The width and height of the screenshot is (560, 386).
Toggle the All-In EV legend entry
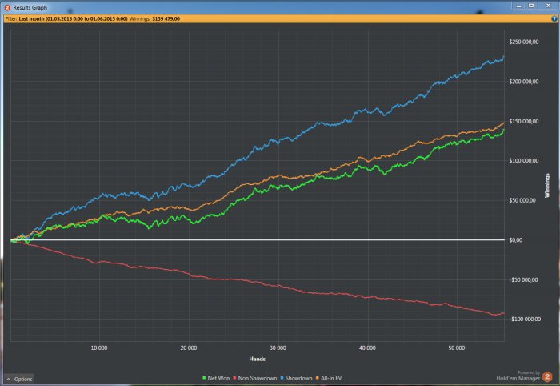pos(329,378)
